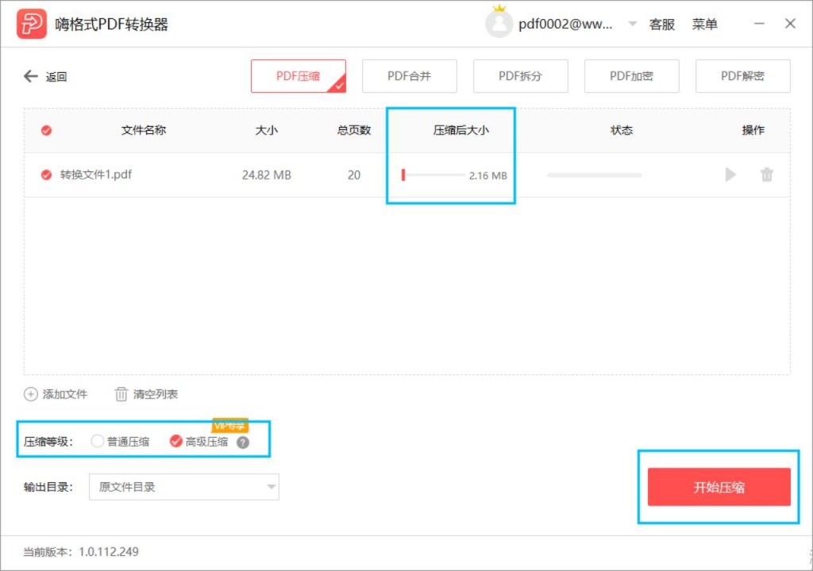This screenshot has height=571, width=813.
Task: Open the 菜单 menu
Action: click(x=705, y=25)
